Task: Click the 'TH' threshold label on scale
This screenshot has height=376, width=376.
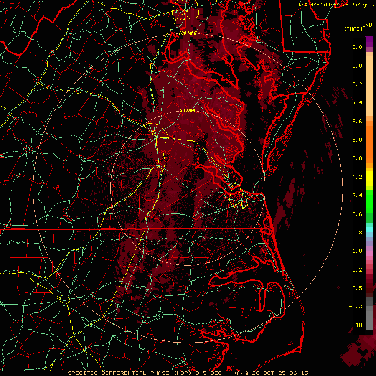Action: (359, 325)
